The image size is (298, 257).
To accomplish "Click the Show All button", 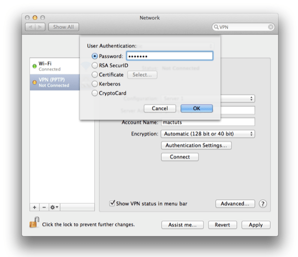I will (x=63, y=27).
